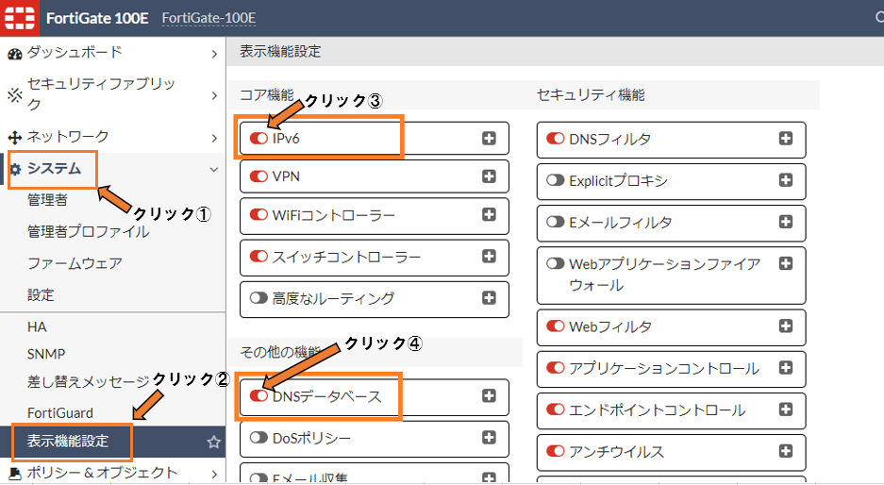Disable the エンドポイントコントロール switch
Screen dimensions: 884x485
556,410
